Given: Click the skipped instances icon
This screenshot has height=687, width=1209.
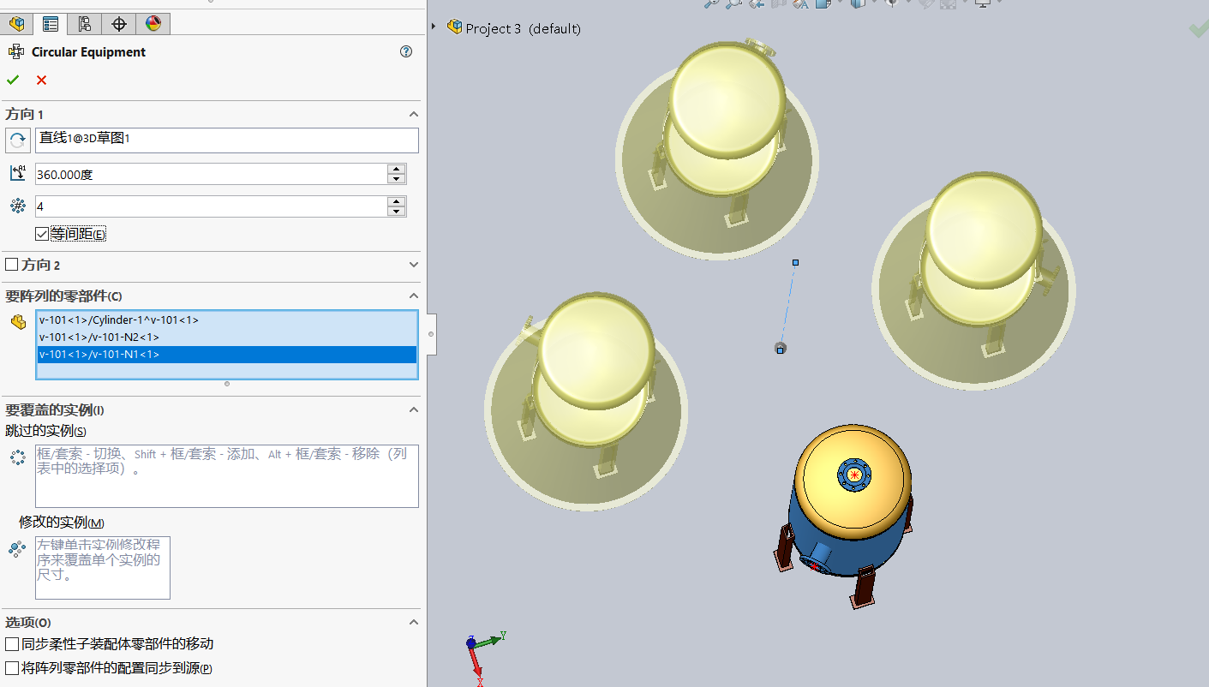Looking at the screenshot, I should click(17, 457).
